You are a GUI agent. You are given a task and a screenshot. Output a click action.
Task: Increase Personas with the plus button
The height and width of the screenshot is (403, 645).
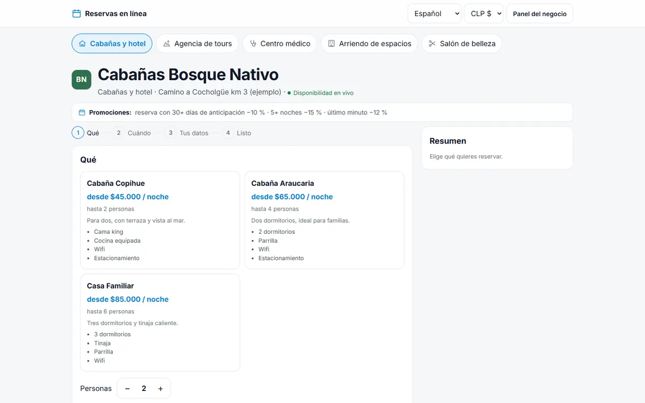click(160, 388)
